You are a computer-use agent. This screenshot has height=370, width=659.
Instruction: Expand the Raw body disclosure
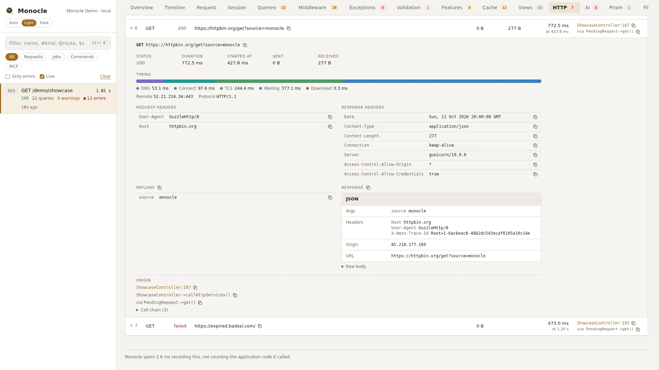[354, 267]
